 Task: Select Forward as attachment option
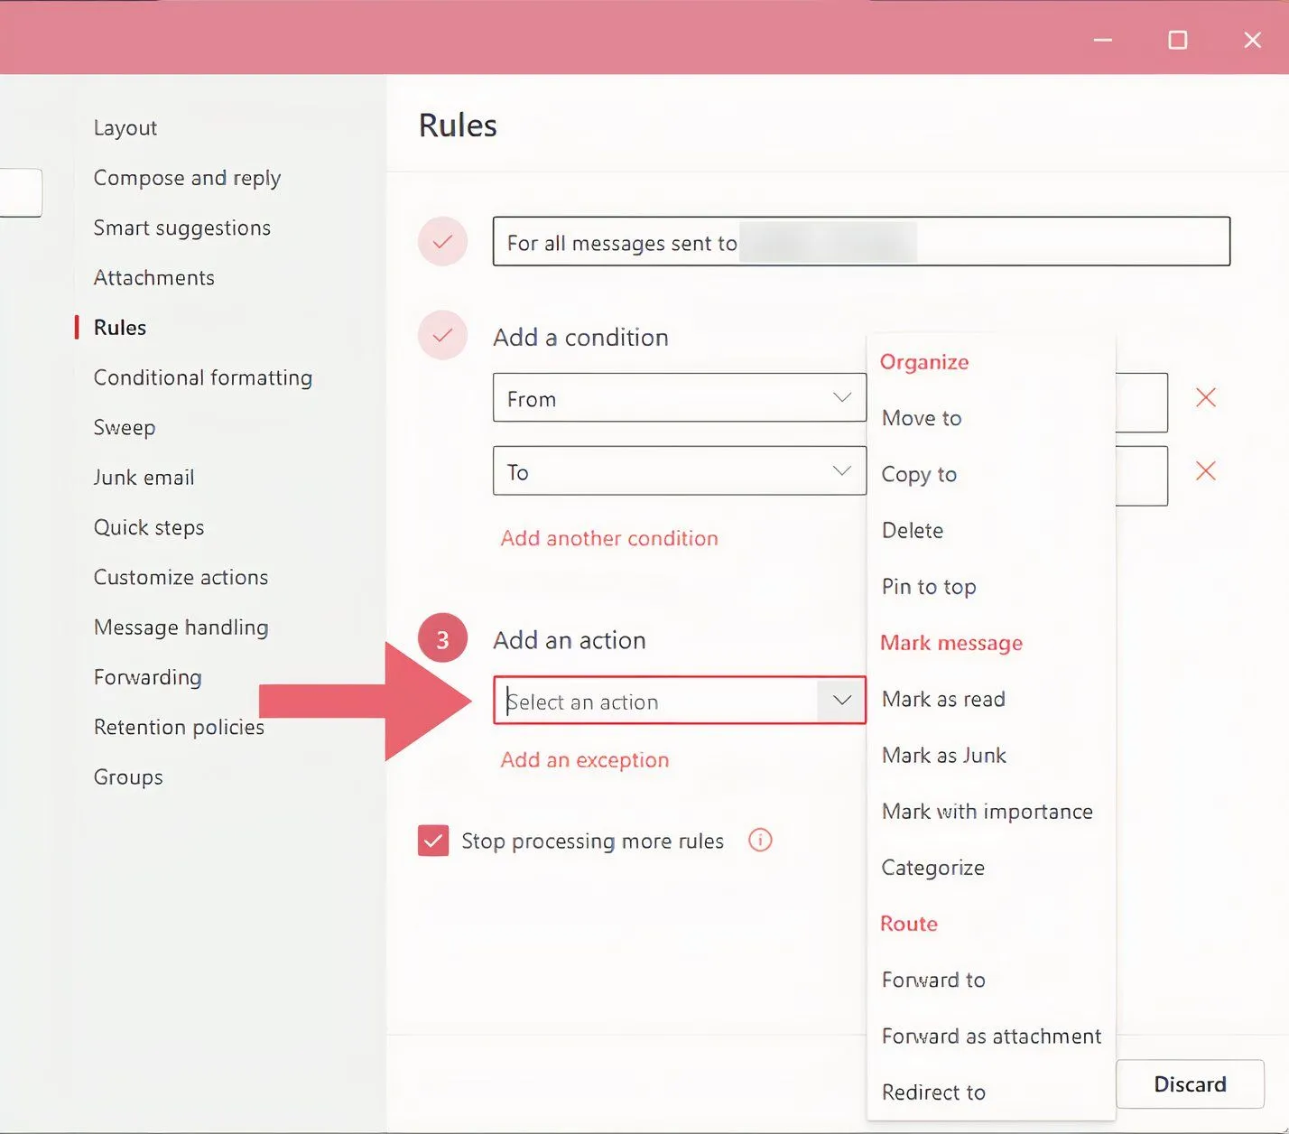pos(990,1036)
